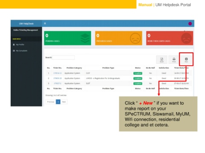The image size is (205, 153).
Task: Sort by Ticket No. in the table header row
Action: (x=57, y=68)
